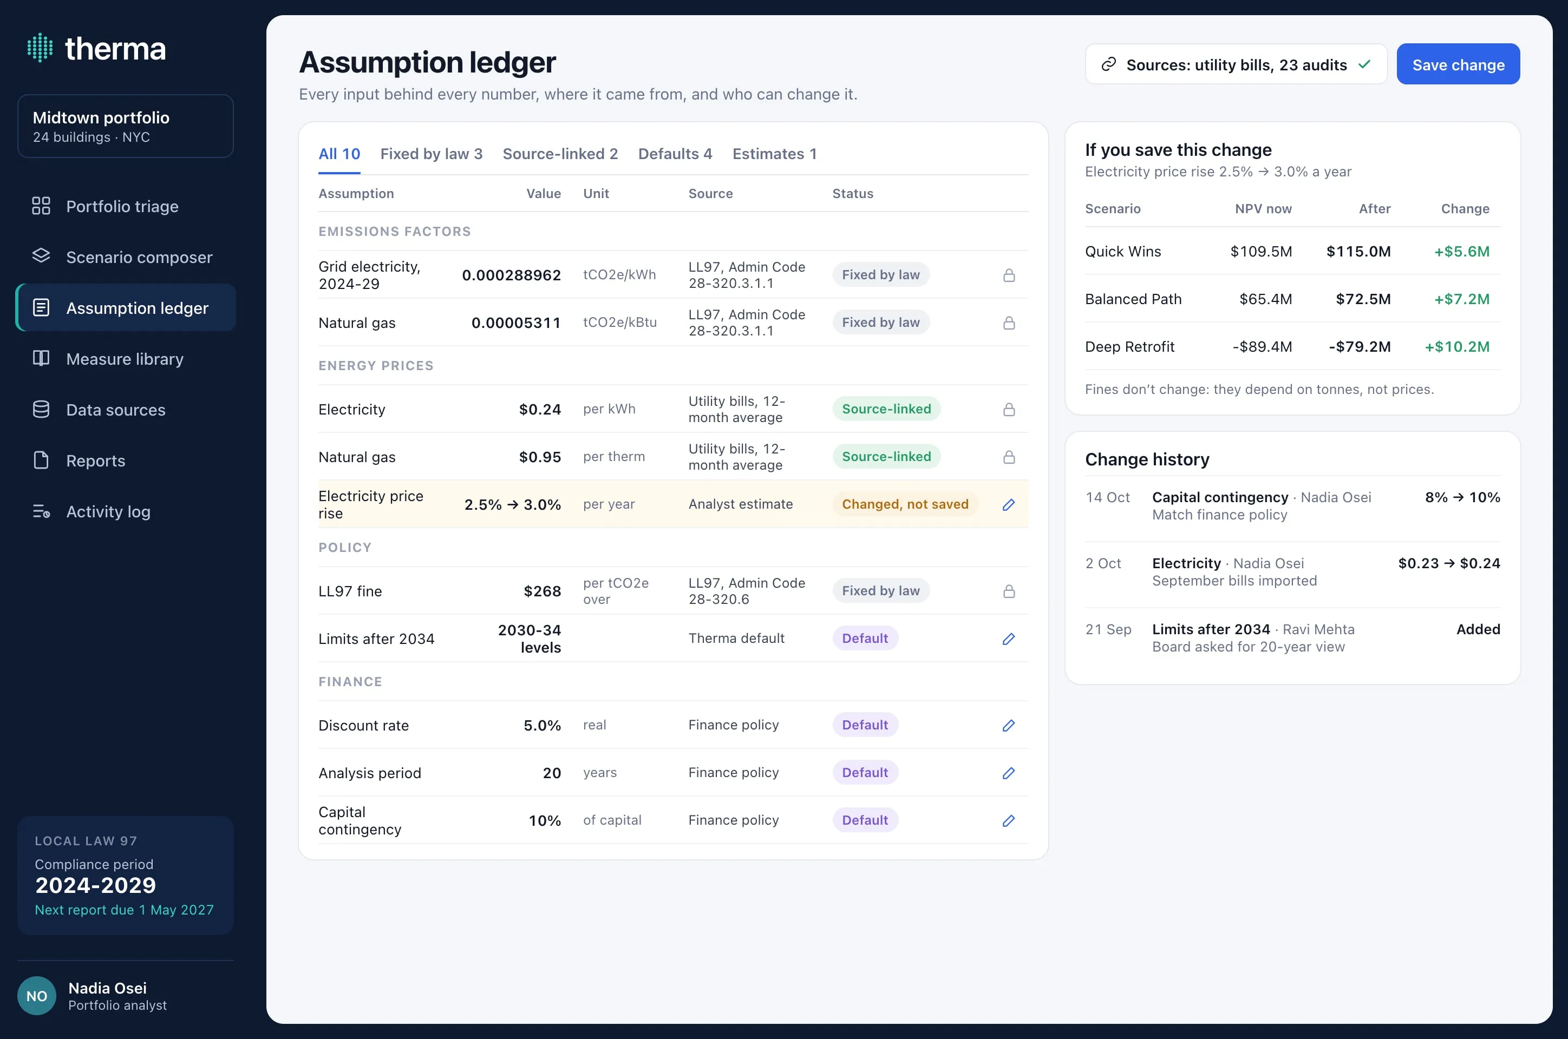Click Next report due 1 May 2027

(124, 909)
